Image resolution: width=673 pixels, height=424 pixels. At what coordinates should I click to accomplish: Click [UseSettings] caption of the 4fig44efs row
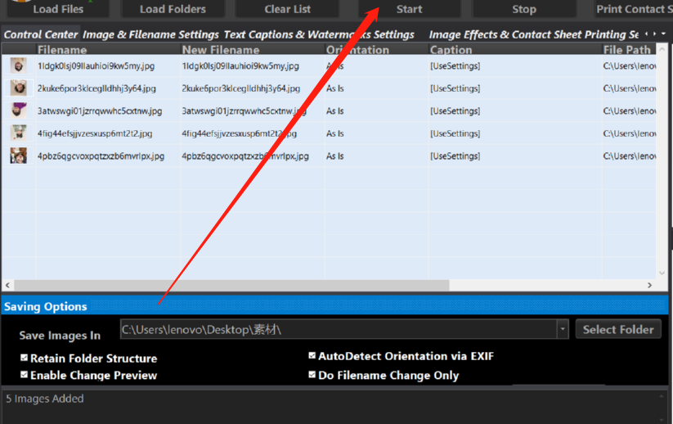[x=455, y=133]
